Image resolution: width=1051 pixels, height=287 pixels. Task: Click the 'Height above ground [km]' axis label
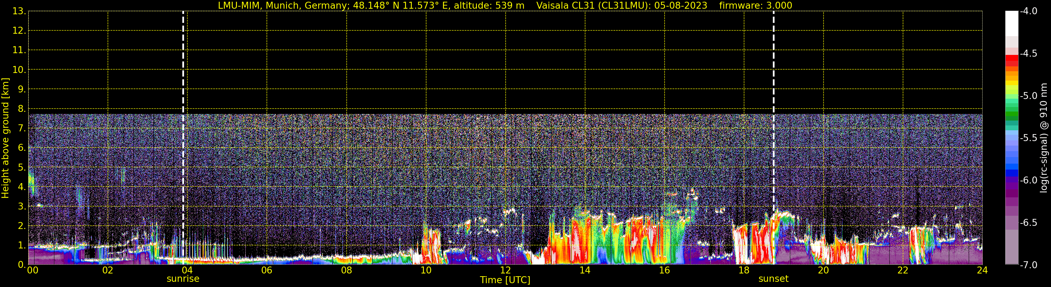(5, 138)
